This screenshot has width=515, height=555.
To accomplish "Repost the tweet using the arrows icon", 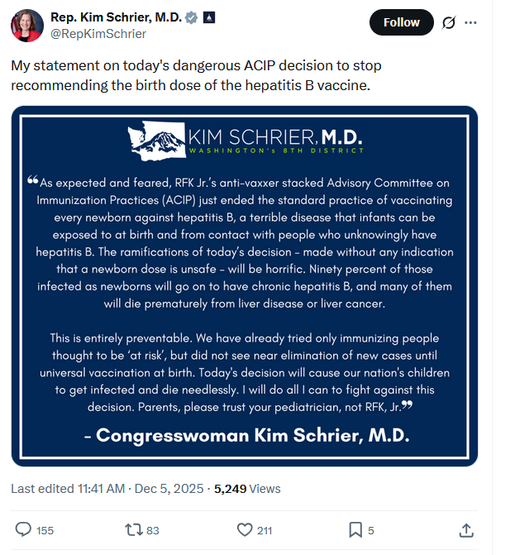I will [131, 529].
